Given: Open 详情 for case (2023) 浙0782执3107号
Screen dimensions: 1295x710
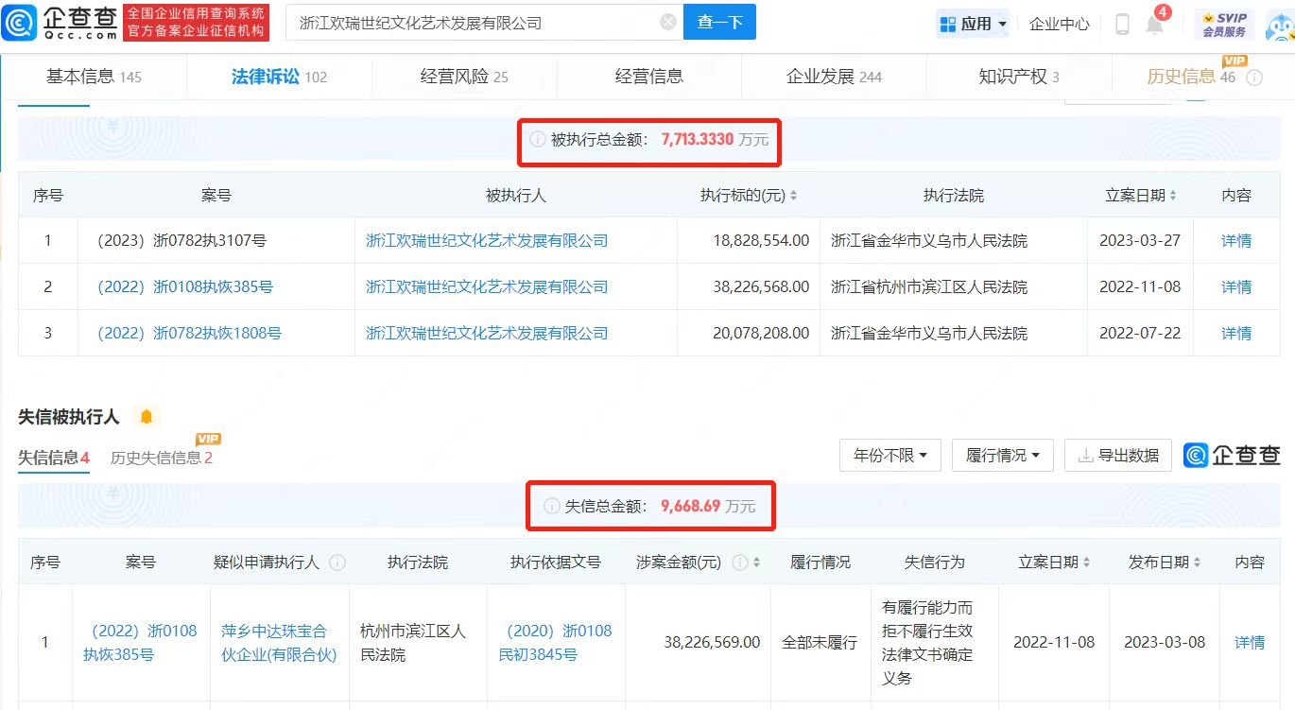Looking at the screenshot, I should click(1237, 241).
